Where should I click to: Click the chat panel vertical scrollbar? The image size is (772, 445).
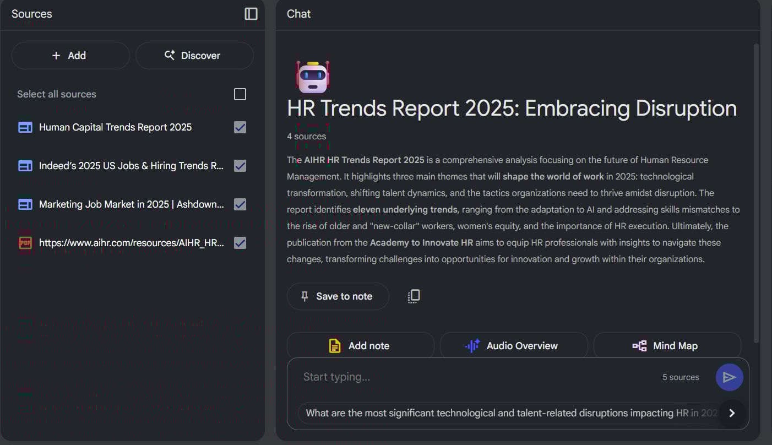point(756,193)
